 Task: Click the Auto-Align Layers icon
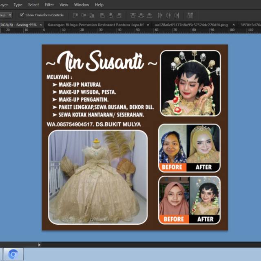190,15
